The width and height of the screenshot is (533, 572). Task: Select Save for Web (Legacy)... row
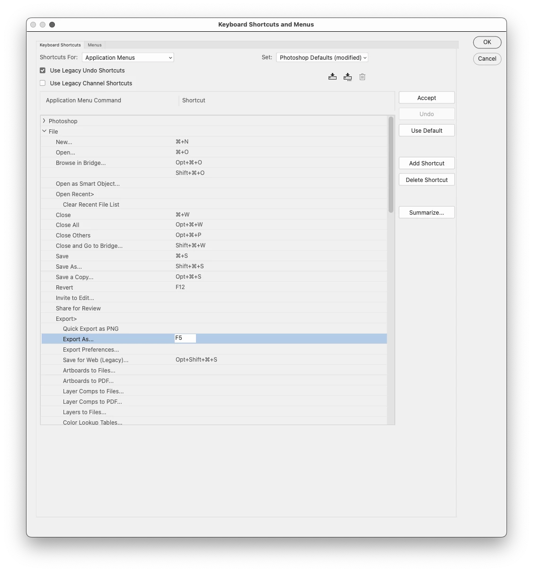point(214,360)
